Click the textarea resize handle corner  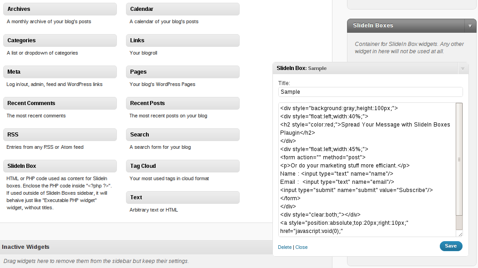[x=460, y=234]
